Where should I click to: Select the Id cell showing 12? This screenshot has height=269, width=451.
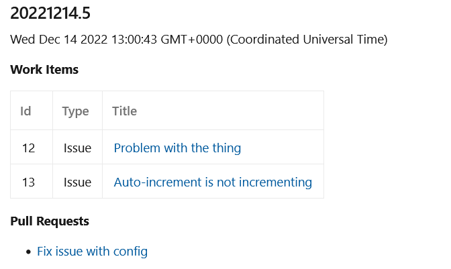(28, 148)
